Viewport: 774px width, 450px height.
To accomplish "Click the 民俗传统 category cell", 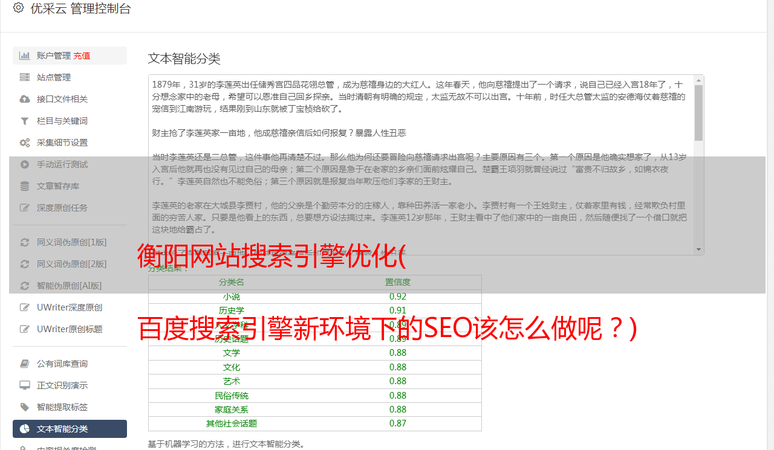I will click(232, 396).
